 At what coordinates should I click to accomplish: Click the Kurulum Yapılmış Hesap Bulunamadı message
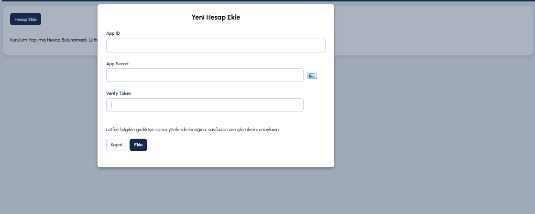[54, 40]
